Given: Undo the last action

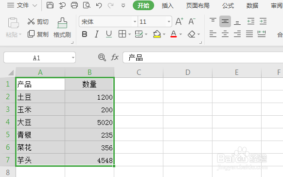Looking at the screenshot, I should click(99, 5).
